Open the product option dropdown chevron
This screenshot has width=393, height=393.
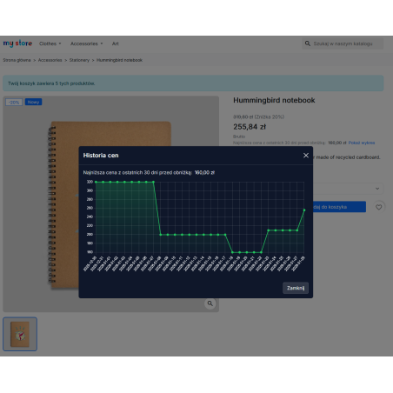click(x=377, y=189)
